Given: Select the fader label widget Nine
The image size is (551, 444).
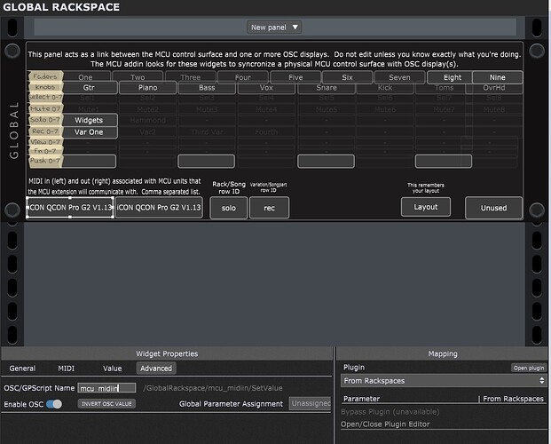Looking at the screenshot, I should pyautogui.click(x=498, y=77).
